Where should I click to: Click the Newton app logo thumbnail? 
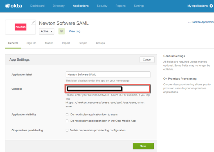tap(20, 27)
